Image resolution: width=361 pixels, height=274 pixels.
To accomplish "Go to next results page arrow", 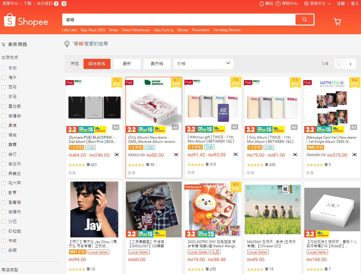I will pyautogui.click(x=350, y=64).
